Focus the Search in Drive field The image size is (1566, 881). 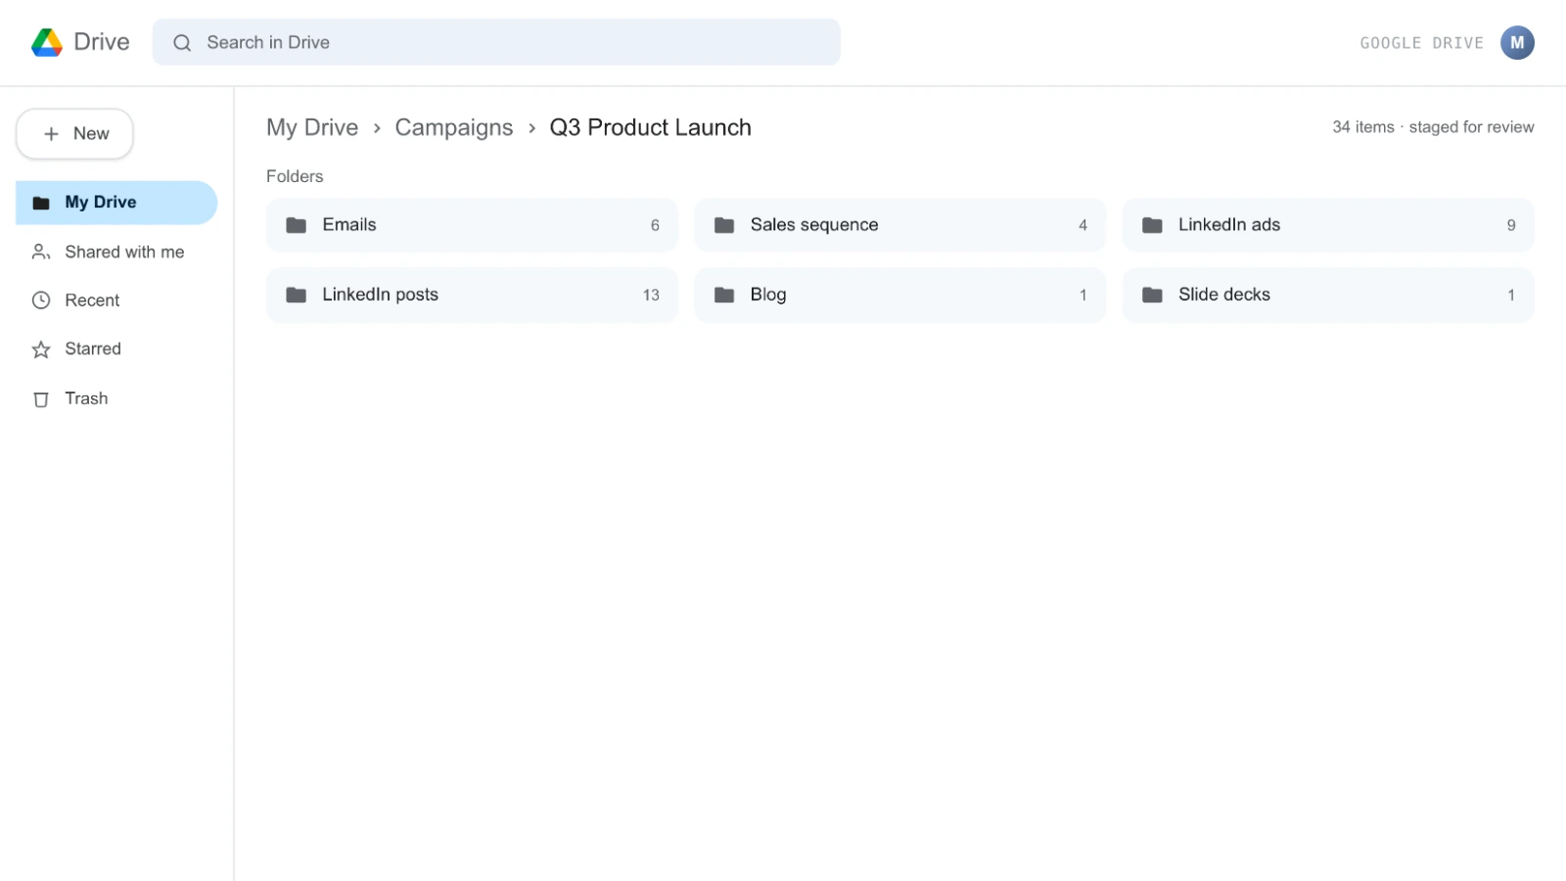[496, 42]
